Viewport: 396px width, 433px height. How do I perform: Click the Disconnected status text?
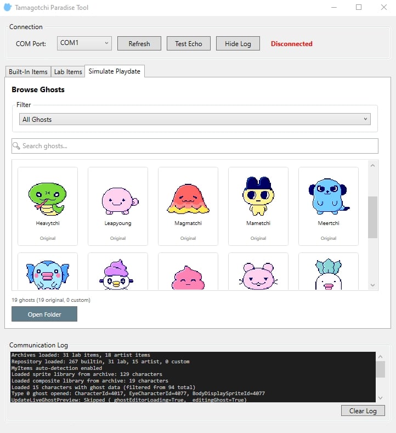pos(291,44)
